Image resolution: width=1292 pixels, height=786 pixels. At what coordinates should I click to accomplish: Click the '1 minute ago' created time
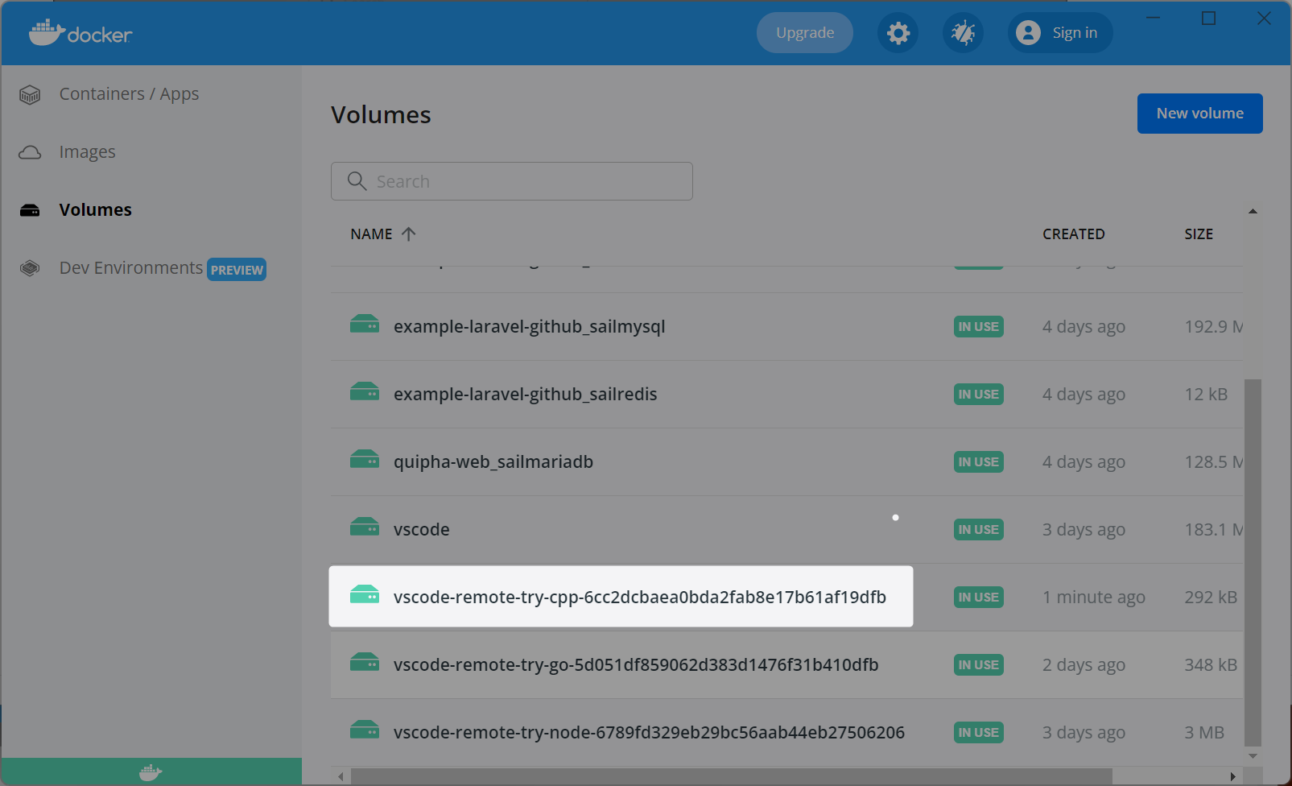click(x=1094, y=598)
